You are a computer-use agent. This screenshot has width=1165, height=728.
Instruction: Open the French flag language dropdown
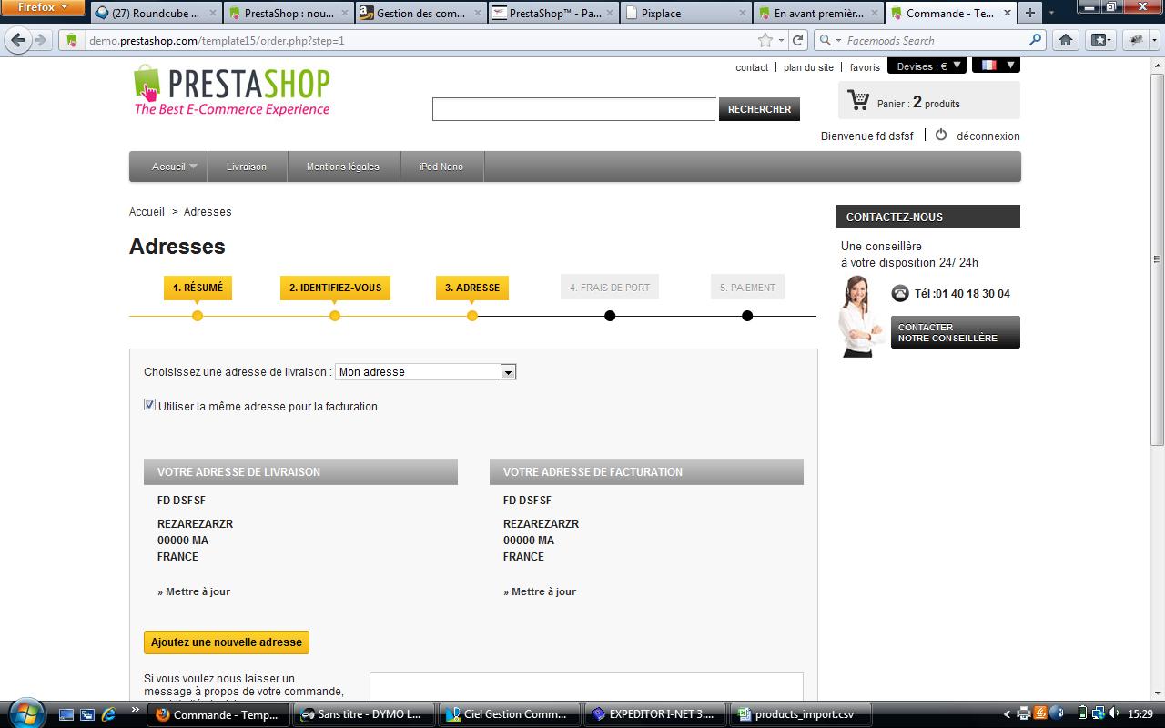click(996, 65)
